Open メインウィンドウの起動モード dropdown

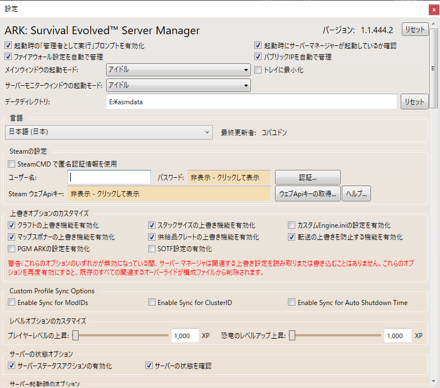pos(178,70)
